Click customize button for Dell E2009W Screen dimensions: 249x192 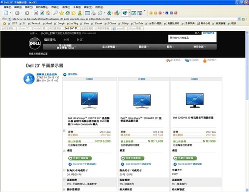tap(185, 158)
